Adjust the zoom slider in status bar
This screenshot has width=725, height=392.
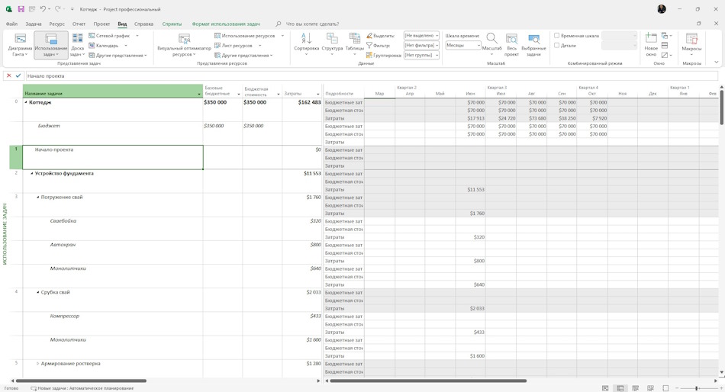tap(696, 388)
